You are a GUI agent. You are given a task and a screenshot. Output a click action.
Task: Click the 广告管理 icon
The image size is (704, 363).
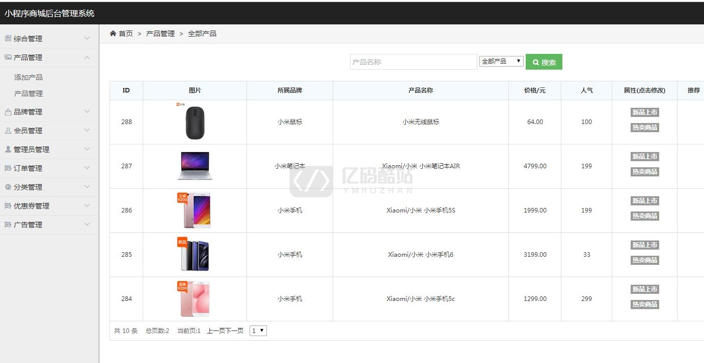click(8, 224)
